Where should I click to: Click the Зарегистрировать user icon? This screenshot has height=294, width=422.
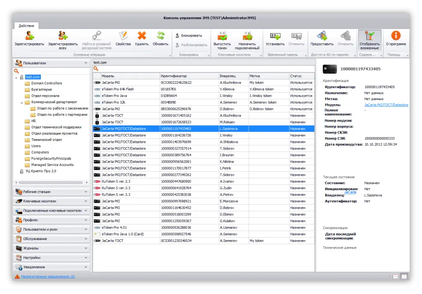point(29,36)
